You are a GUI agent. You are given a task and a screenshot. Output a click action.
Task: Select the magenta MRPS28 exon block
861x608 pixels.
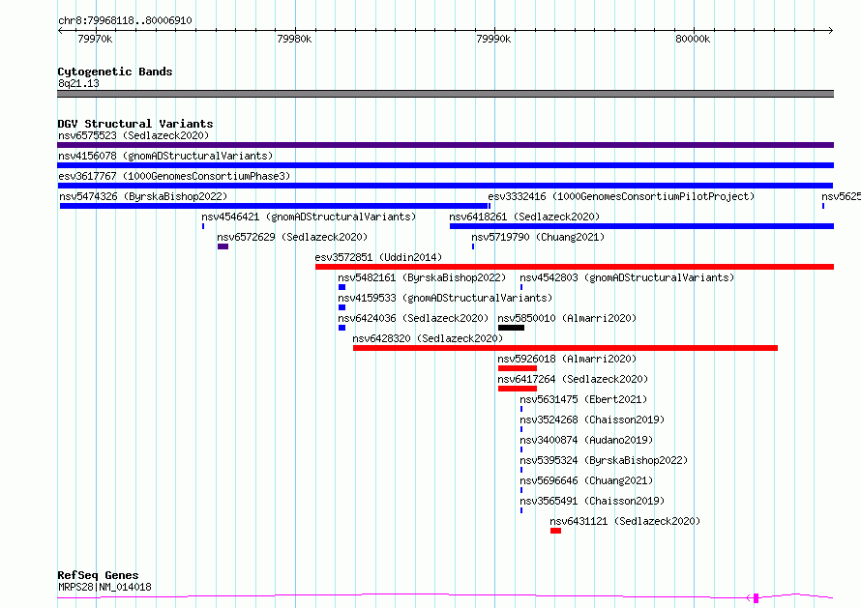(x=757, y=598)
